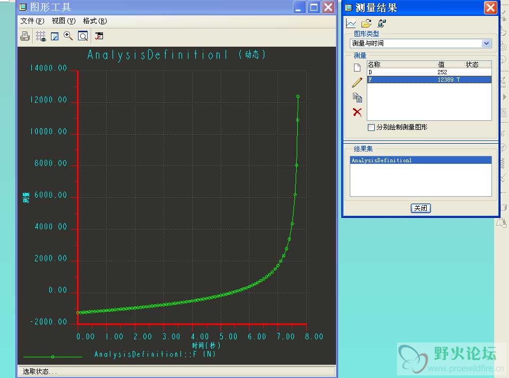Delete selected measure with red X icon
The height and width of the screenshot is (378, 509).
pyautogui.click(x=357, y=112)
